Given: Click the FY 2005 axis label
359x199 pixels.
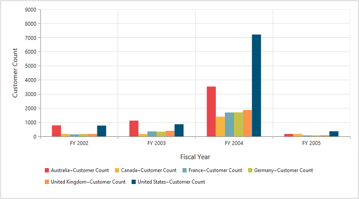Looking at the screenshot, I should click(x=312, y=143).
